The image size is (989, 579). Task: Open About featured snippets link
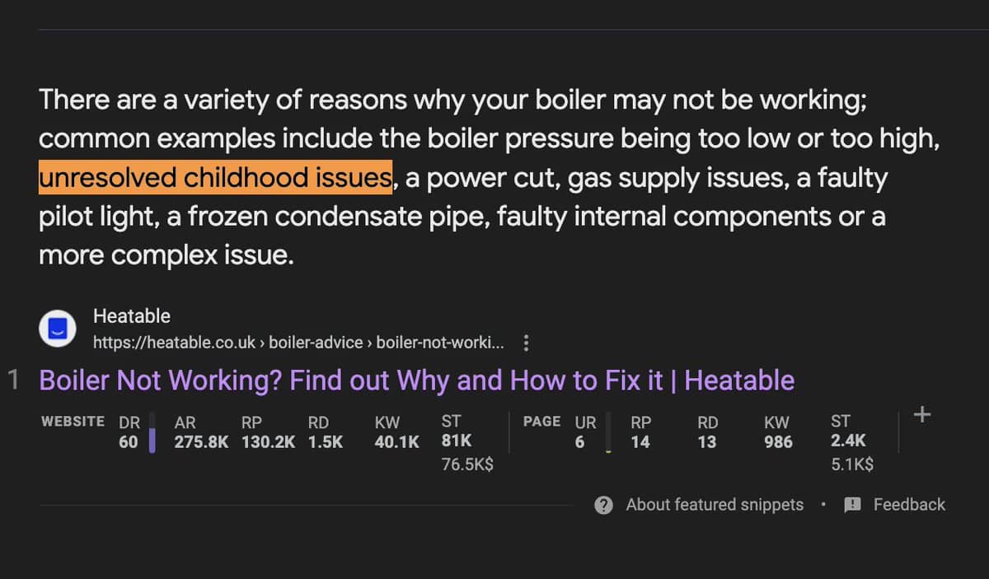[715, 505]
